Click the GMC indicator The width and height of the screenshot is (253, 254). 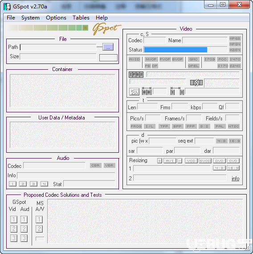click(193, 60)
